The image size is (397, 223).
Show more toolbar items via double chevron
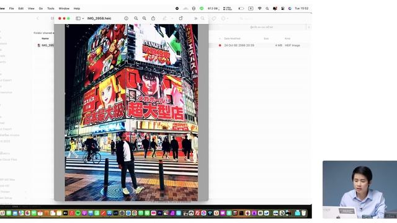click(x=196, y=19)
